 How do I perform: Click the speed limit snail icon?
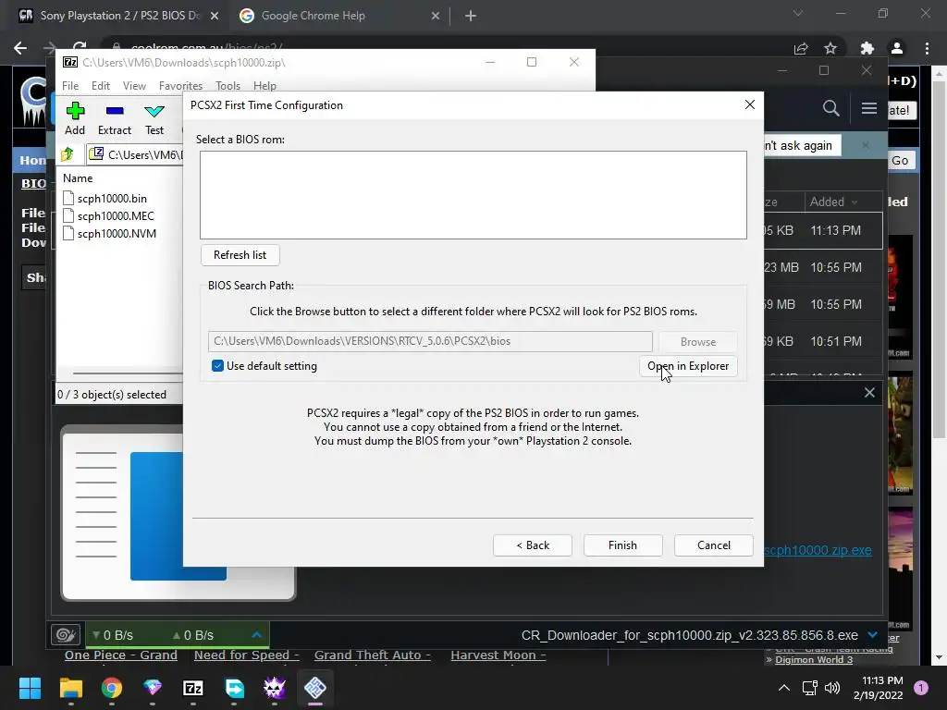[x=66, y=635]
